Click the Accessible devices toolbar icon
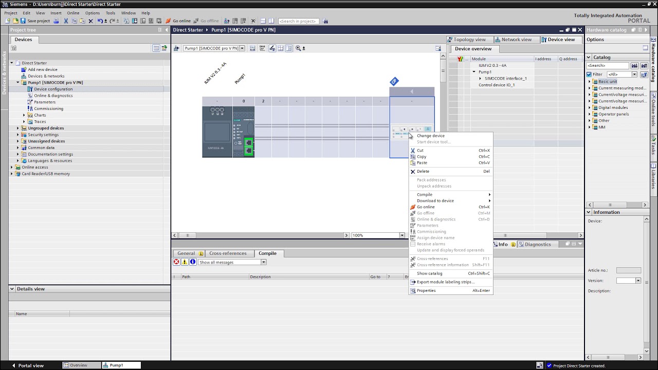This screenshot has height=370, width=658. point(227,21)
